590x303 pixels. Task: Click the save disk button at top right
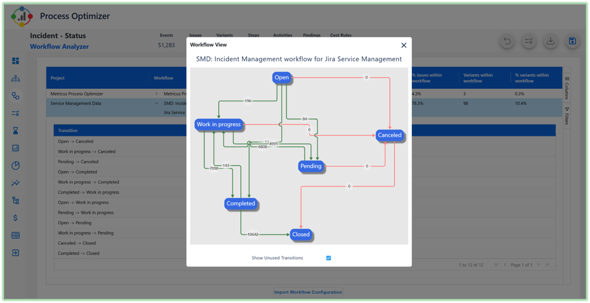[572, 41]
